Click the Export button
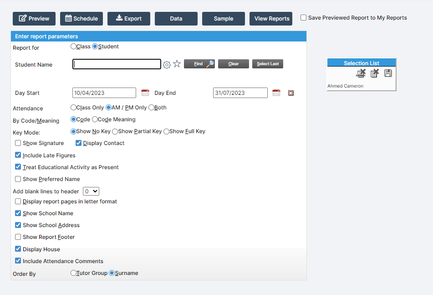The width and height of the screenshot is (433, 295). click(129, 19)
